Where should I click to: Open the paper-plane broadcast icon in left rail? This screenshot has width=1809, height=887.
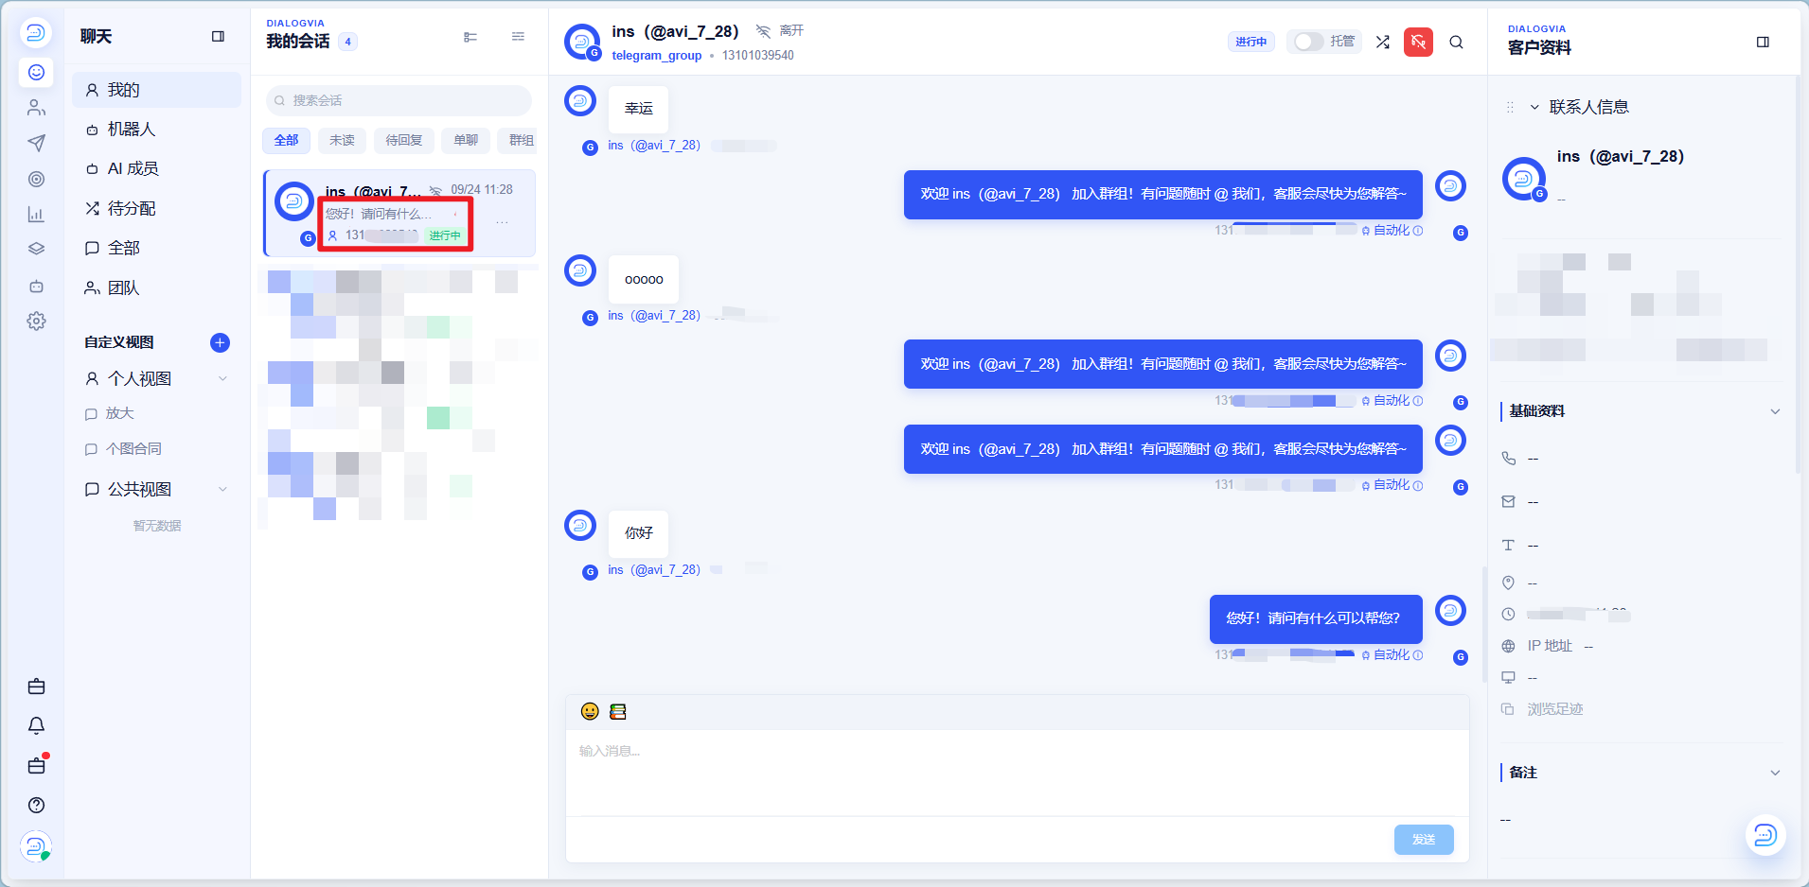[x=36, y=143]
